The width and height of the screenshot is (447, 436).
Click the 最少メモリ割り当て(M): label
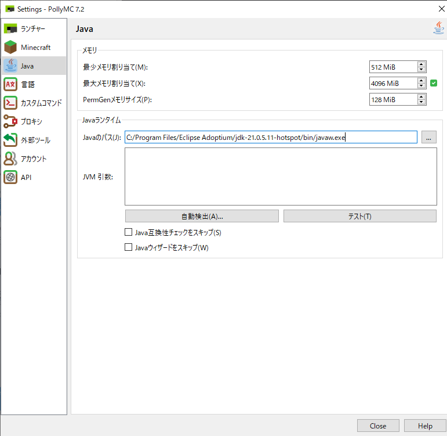click(115, 67)
